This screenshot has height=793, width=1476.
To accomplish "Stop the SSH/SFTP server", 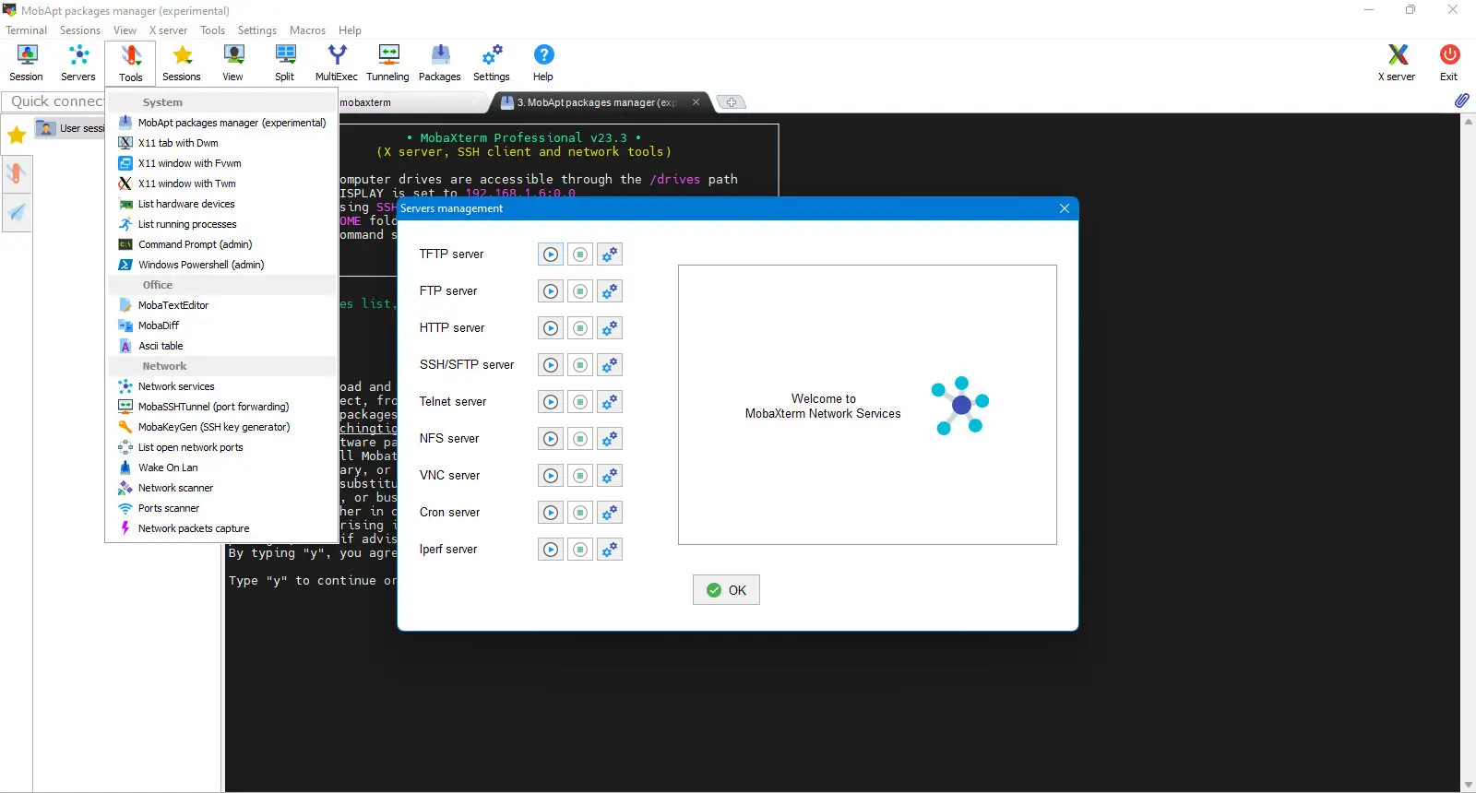I will tap(580, 365).
